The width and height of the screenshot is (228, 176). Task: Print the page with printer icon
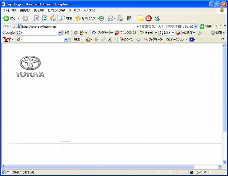click(120, 18)
